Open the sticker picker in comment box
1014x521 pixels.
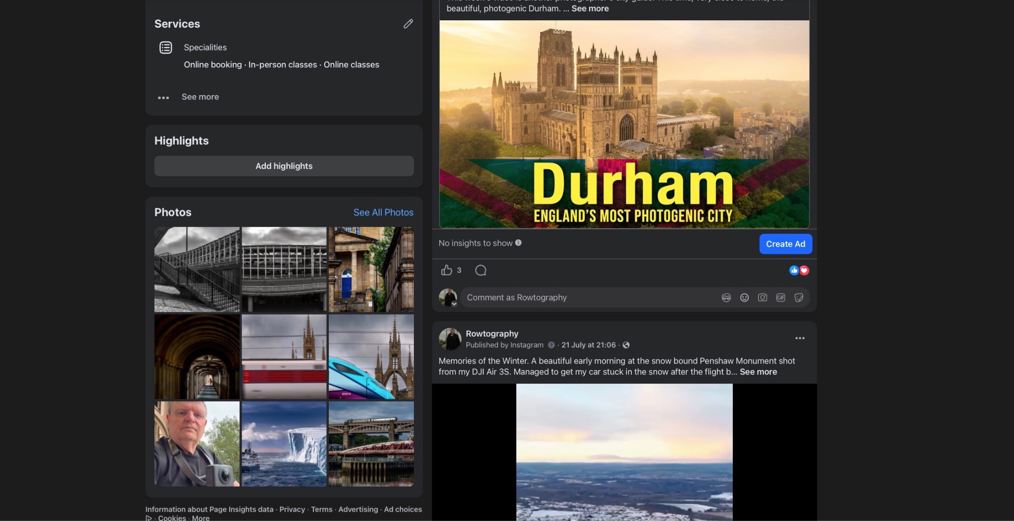coord(799,298)
